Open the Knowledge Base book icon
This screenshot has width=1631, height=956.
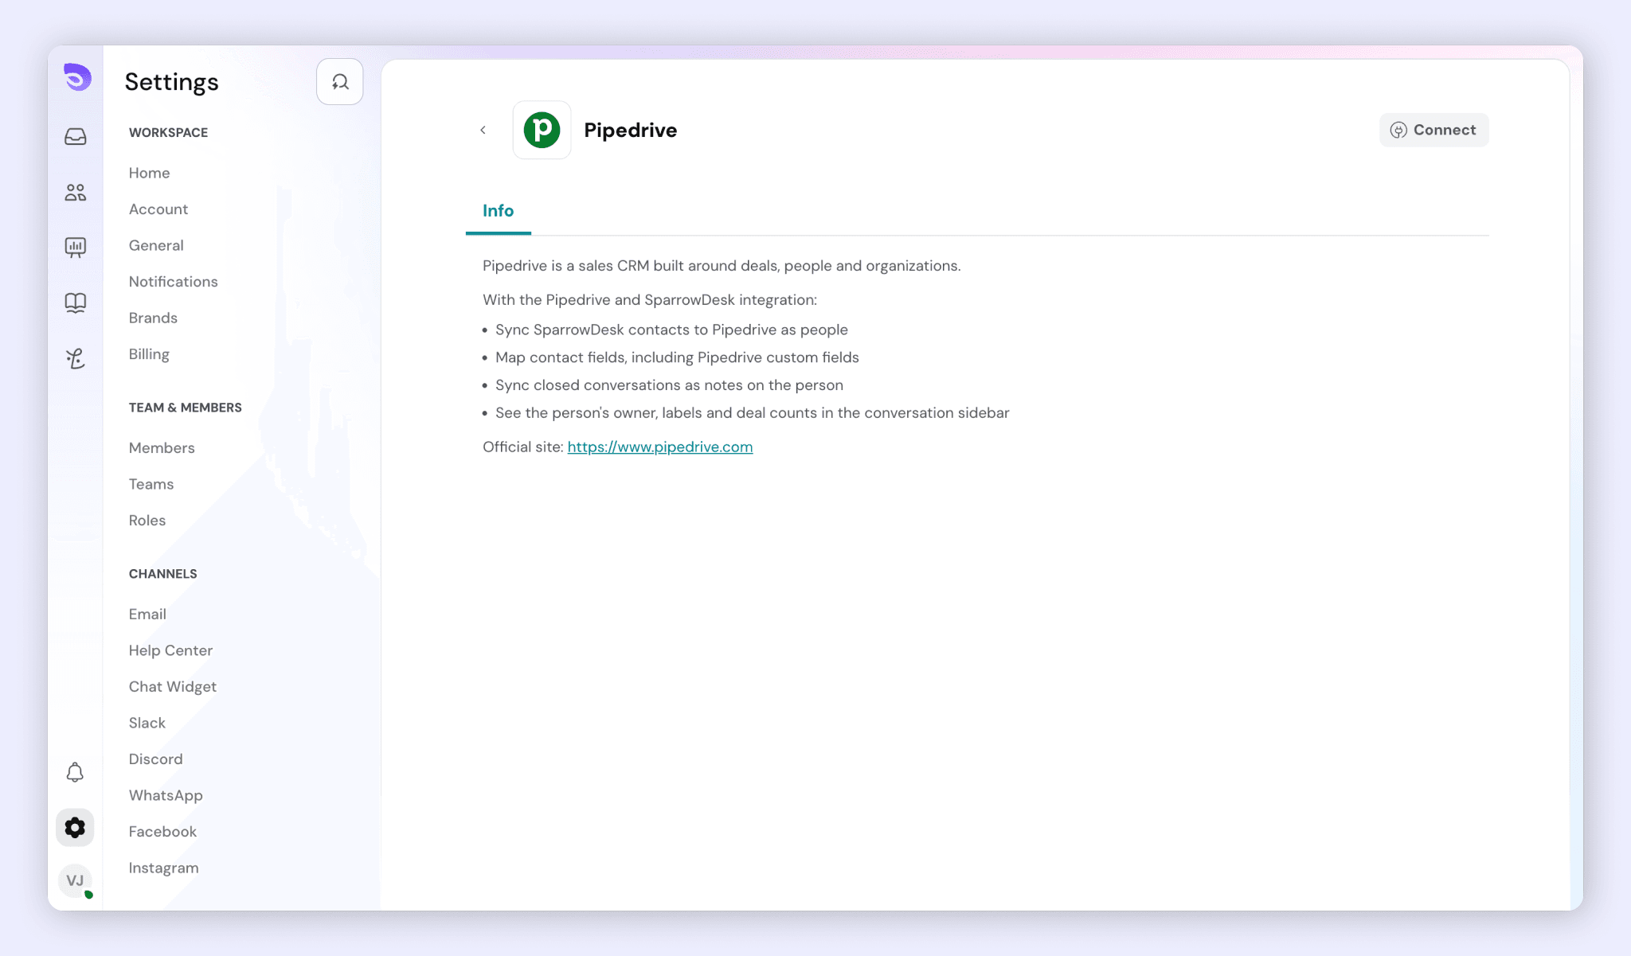(76, 302)
